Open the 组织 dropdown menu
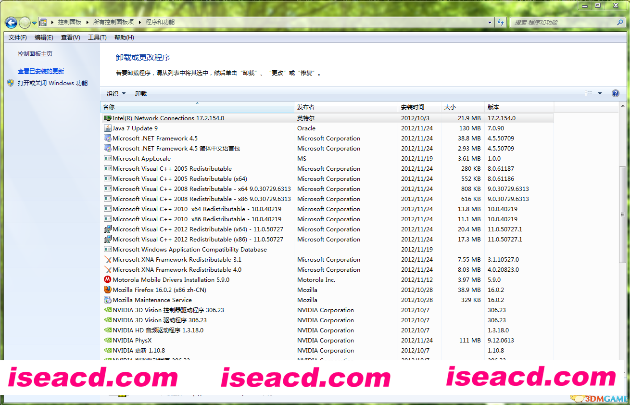Screen dimensions: 630x405 coord(116,93)
